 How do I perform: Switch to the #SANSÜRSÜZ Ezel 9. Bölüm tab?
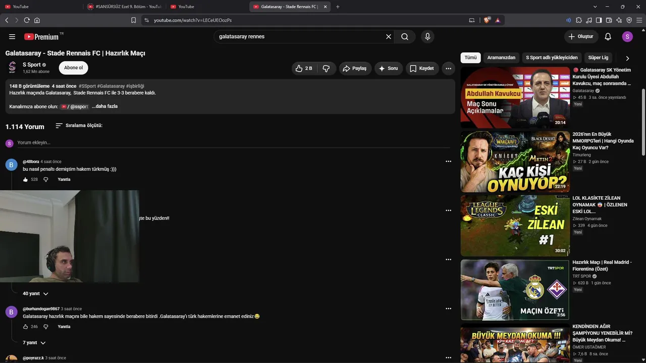[124, 7]
